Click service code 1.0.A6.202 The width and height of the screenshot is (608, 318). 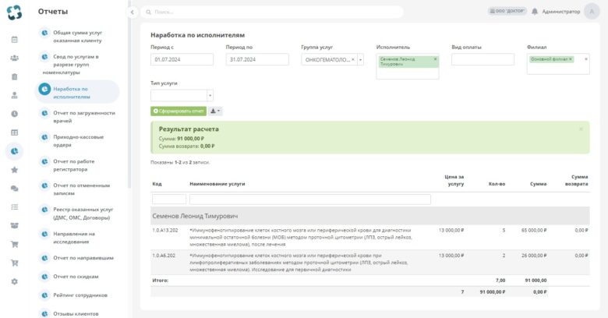click(x=164, y=256)
